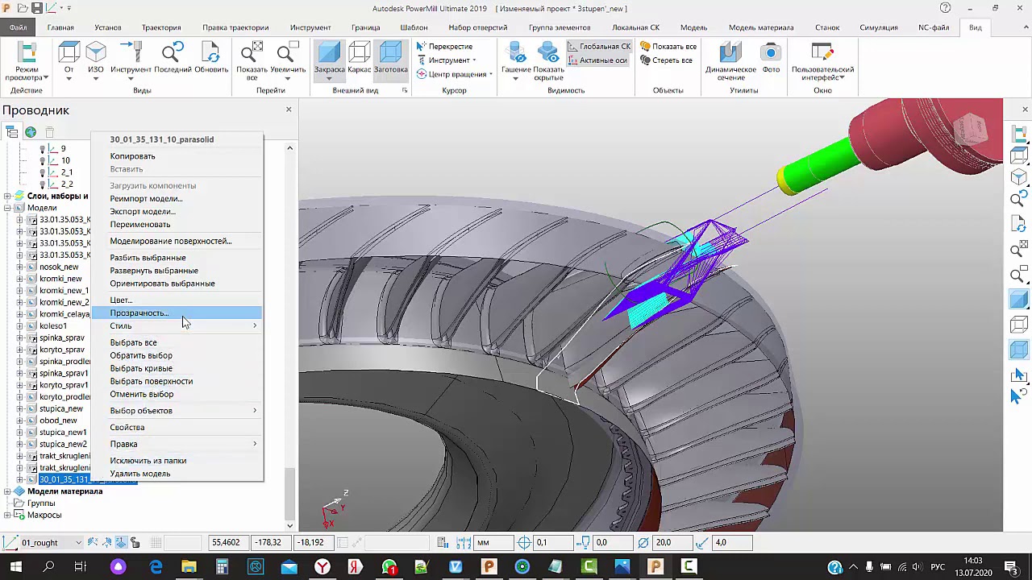Viewport: 1032px width, 580px height.
Task: Click the X coordinate field showing 55,4602
Action: [228, 543]
